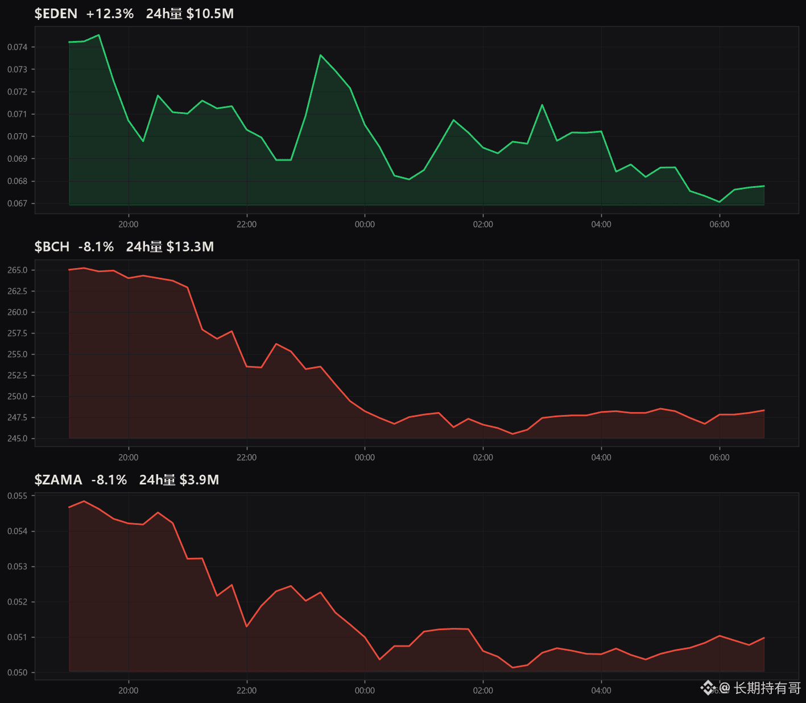
Task: Click the 04:00 time label under BCH chart
Action: coord(601,458)
